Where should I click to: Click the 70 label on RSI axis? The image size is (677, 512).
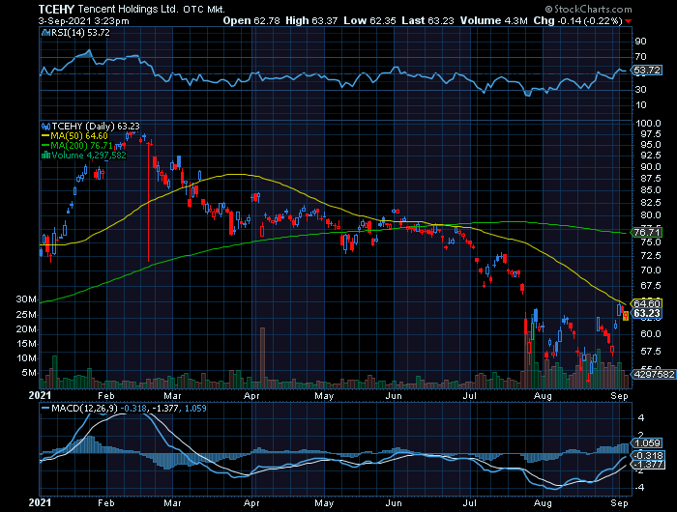click(x=640, y=57)
